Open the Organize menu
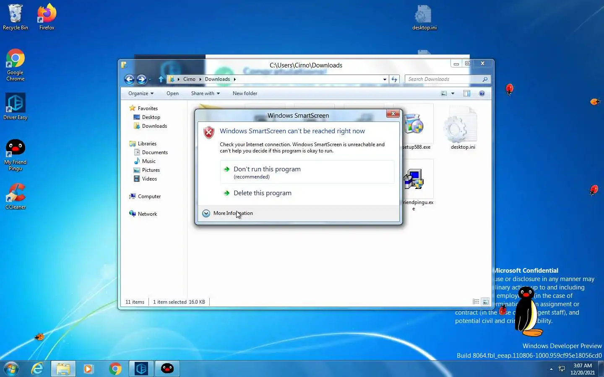 pyautogui.click(x=141, y=93)
